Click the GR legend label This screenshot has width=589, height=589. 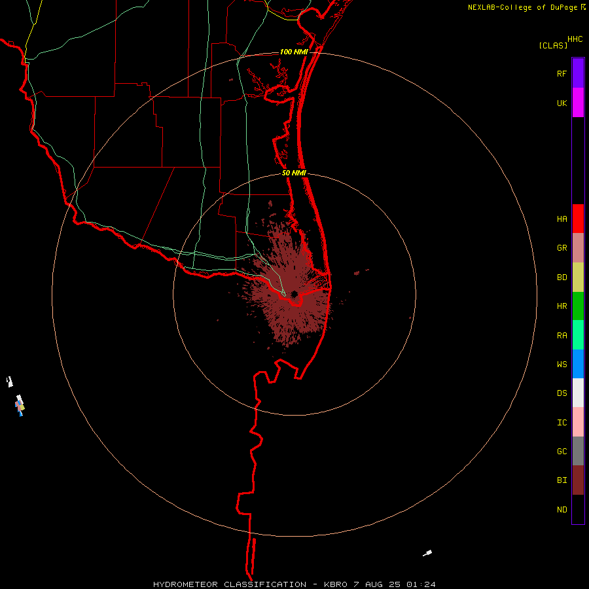tap(562, 248)
